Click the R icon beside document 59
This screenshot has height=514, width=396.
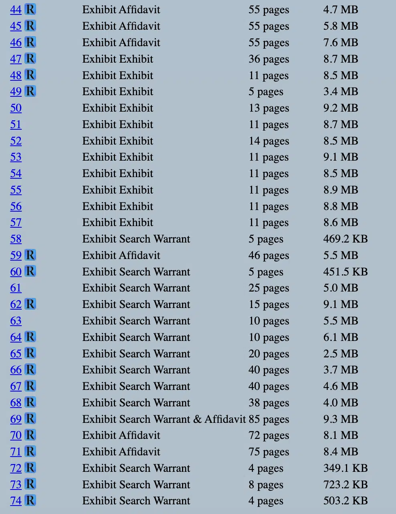[x=30, y=255]
